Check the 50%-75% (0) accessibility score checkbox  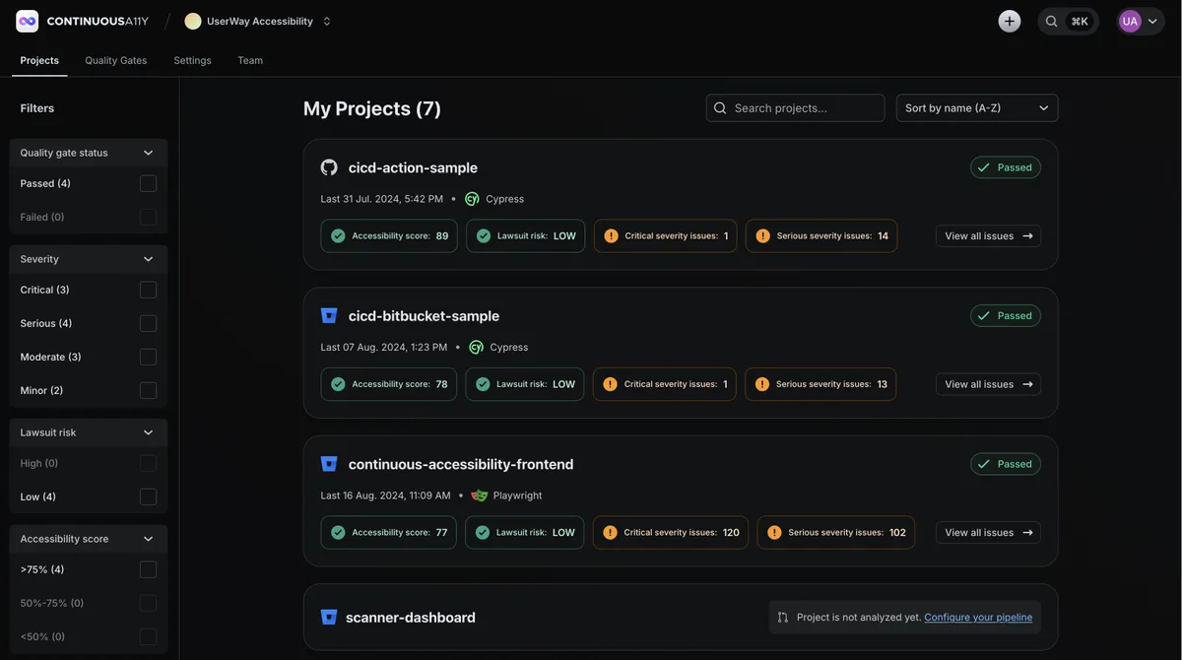pos(148,603)
